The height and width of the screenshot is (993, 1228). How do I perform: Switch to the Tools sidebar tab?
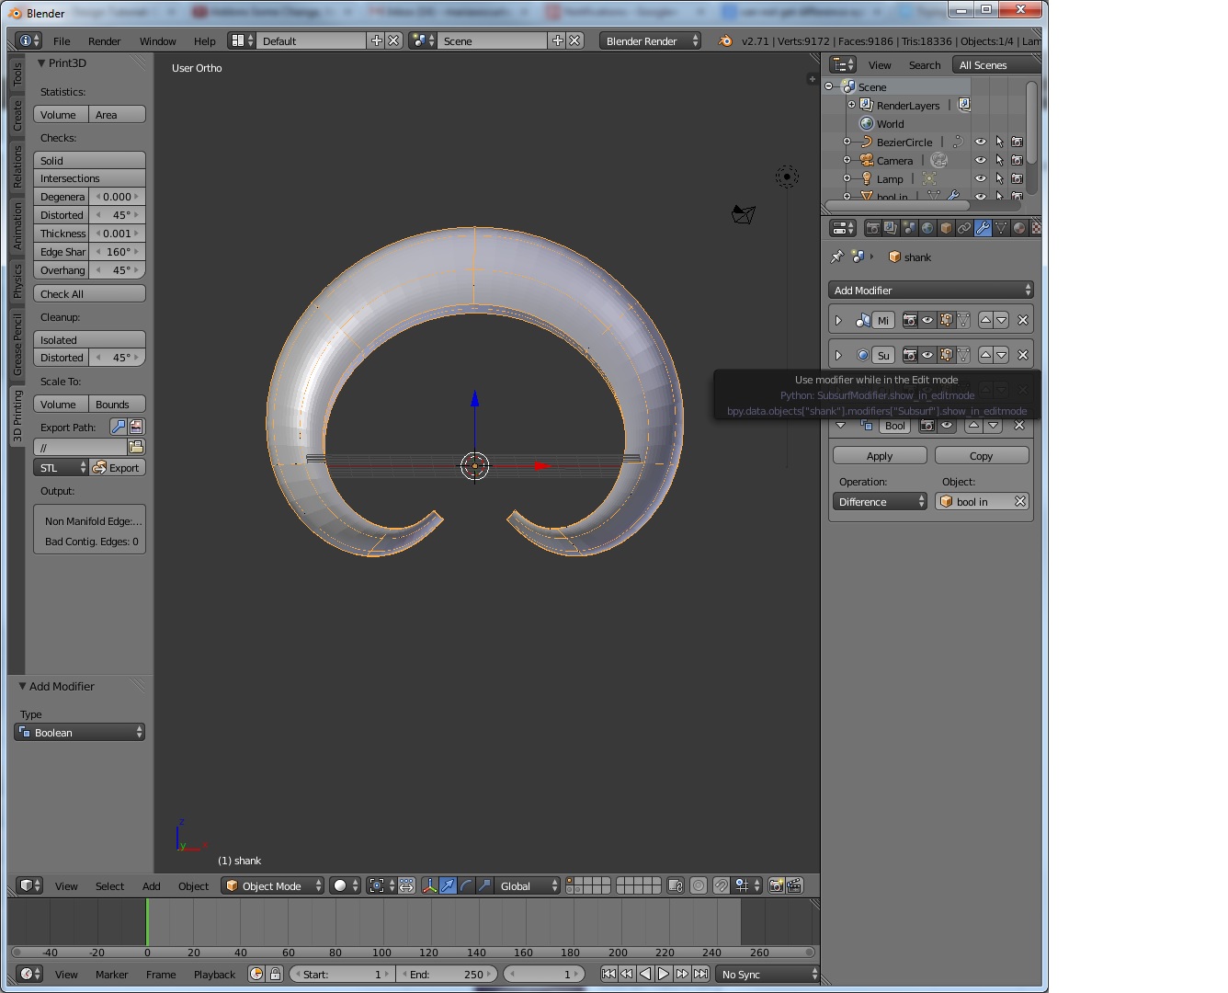click(x=17, y=74)
